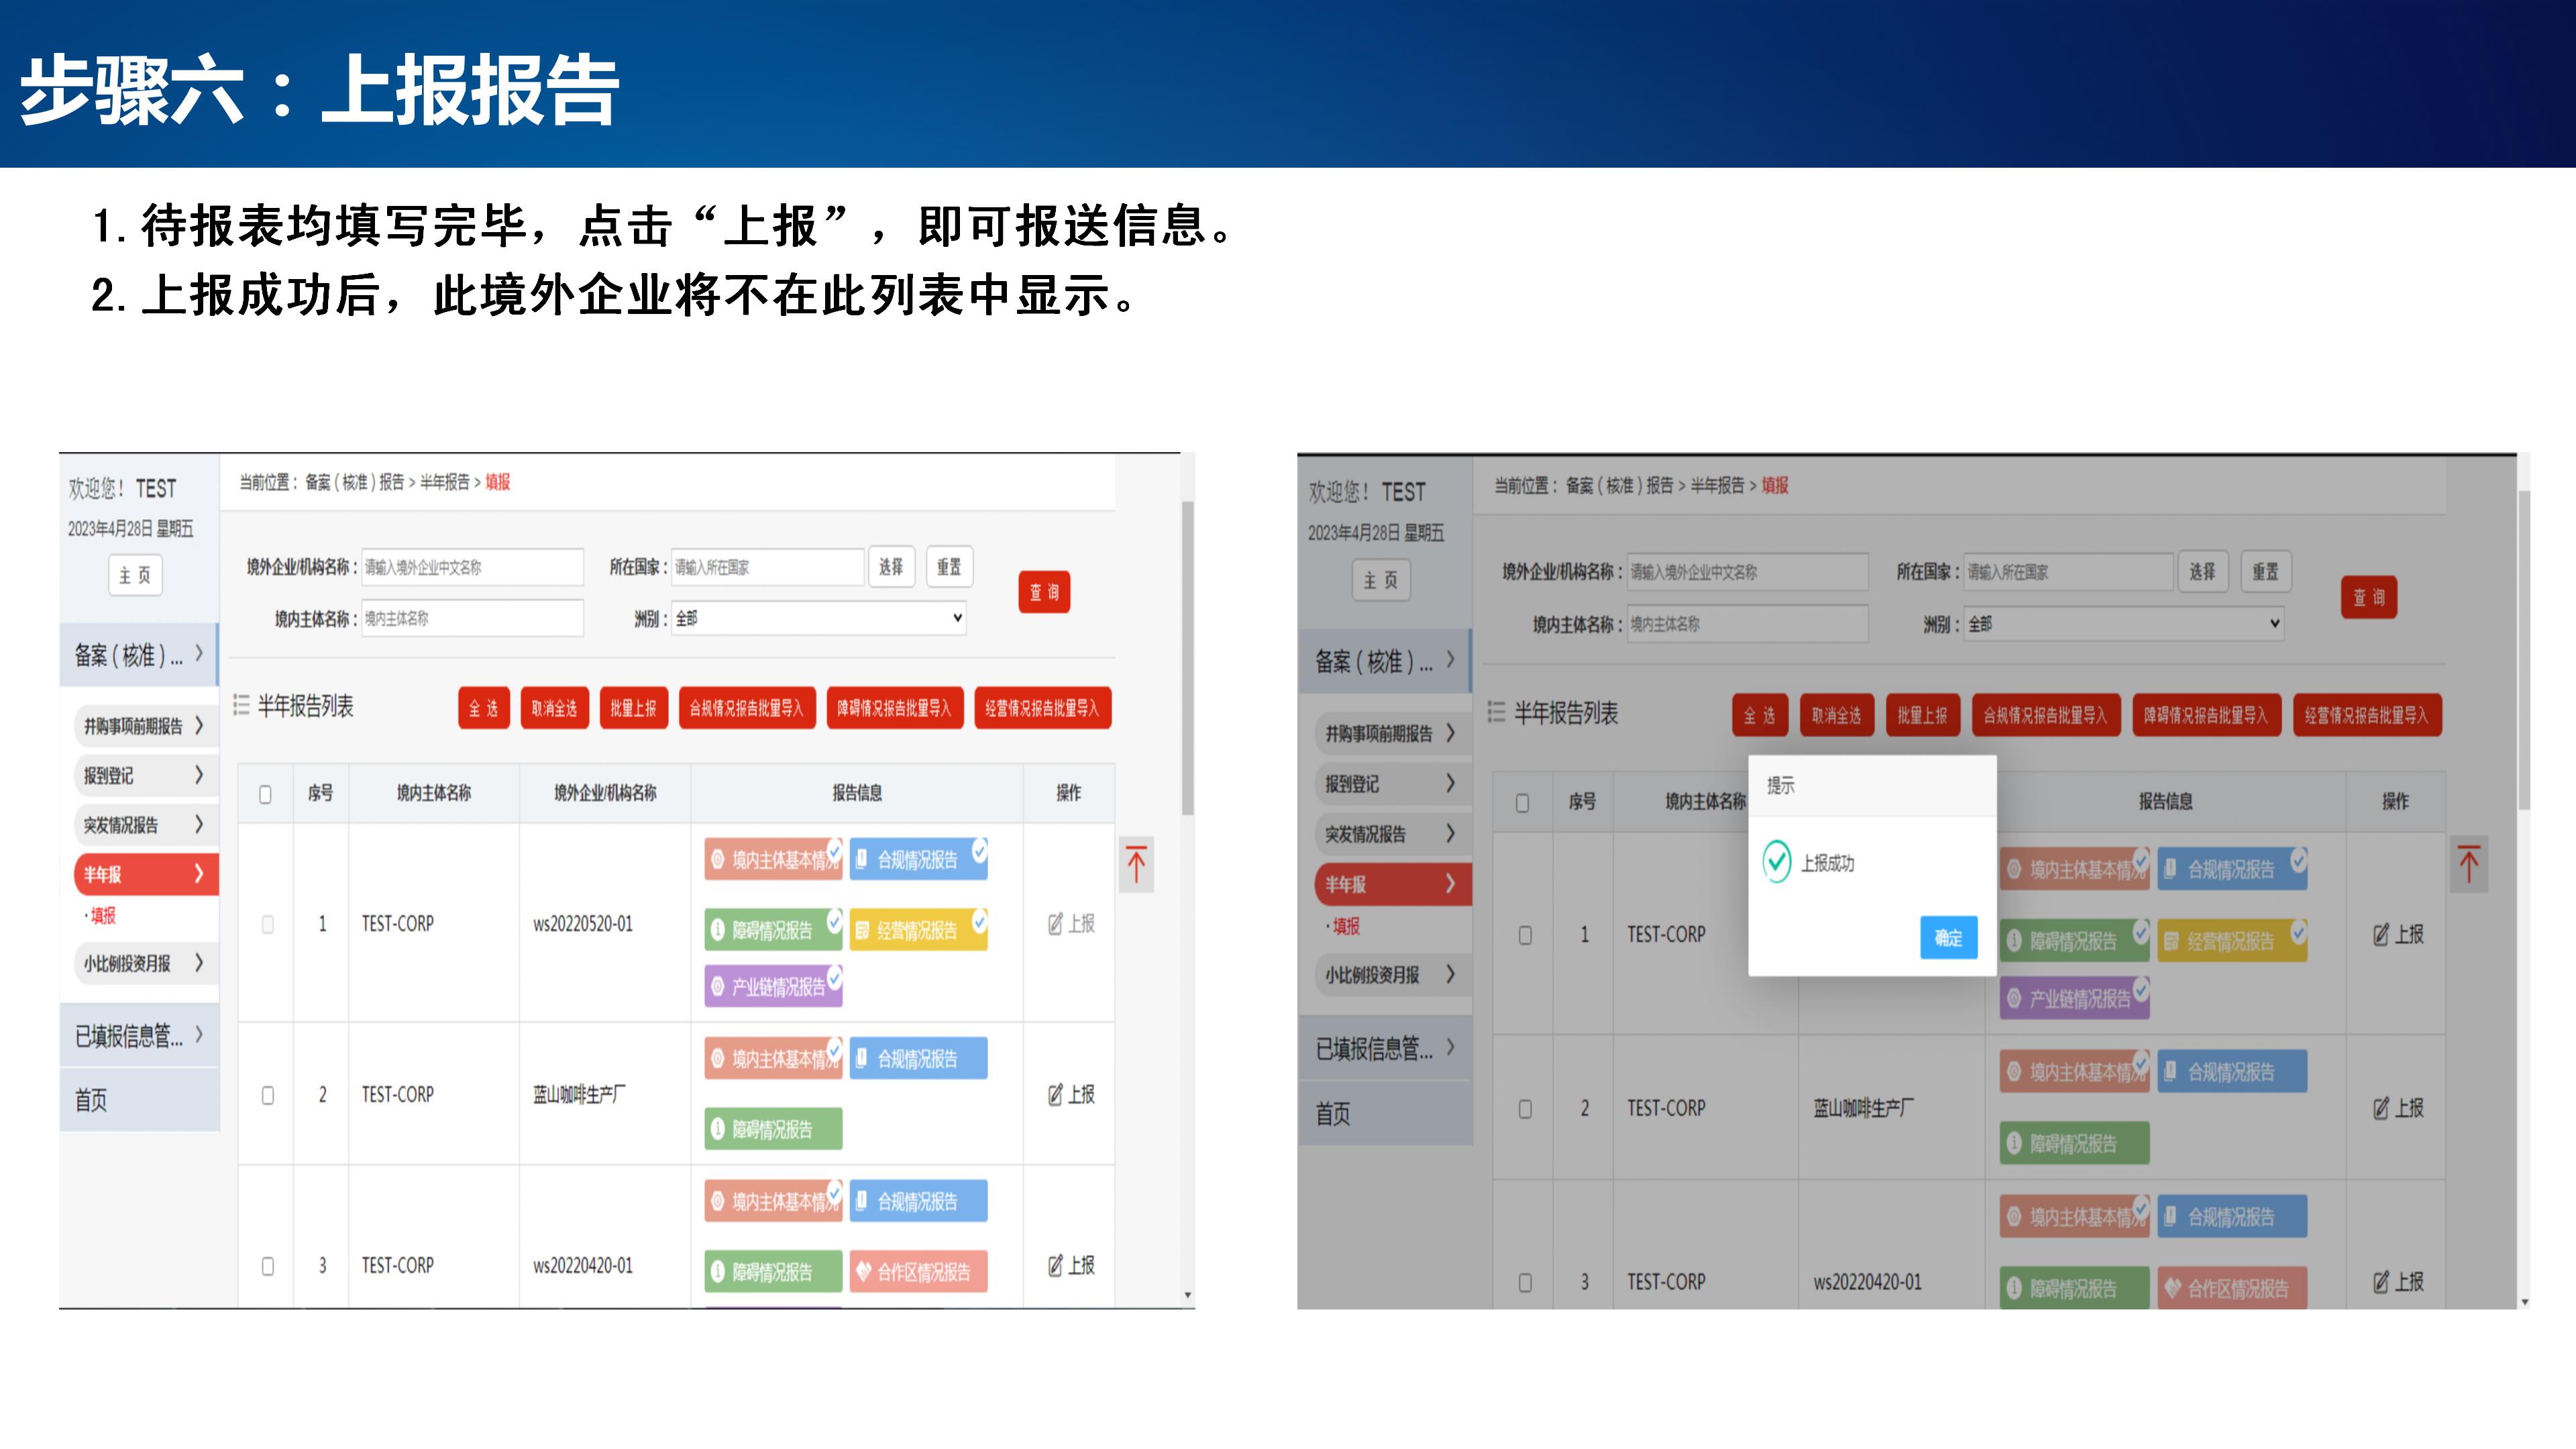Open the purple 产业链情况报告 icon in row 1 of the left list
Viewport: 2576px width, 1449px height.
coord(772,987)
